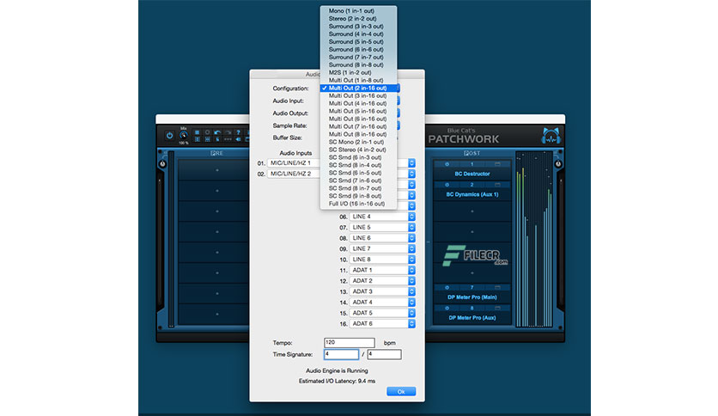The height and width of the screenshot is (416, 718).
Task: Click the DP Meter Pro (Main) plugin name
Action: tap(472, 297)
